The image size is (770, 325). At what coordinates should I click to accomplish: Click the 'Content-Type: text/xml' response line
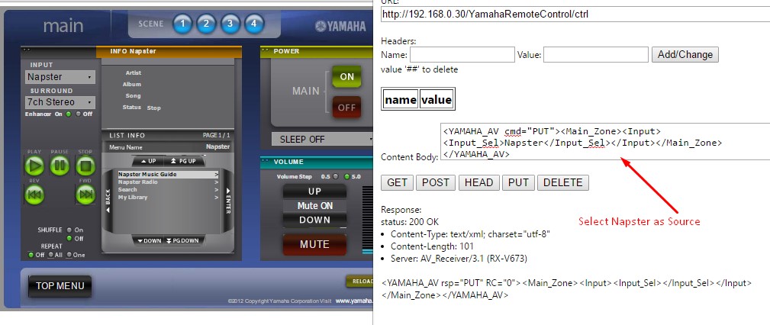pos(470,234)
